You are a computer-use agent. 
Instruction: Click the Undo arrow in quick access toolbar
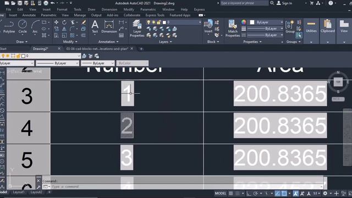tap(53, 3)
